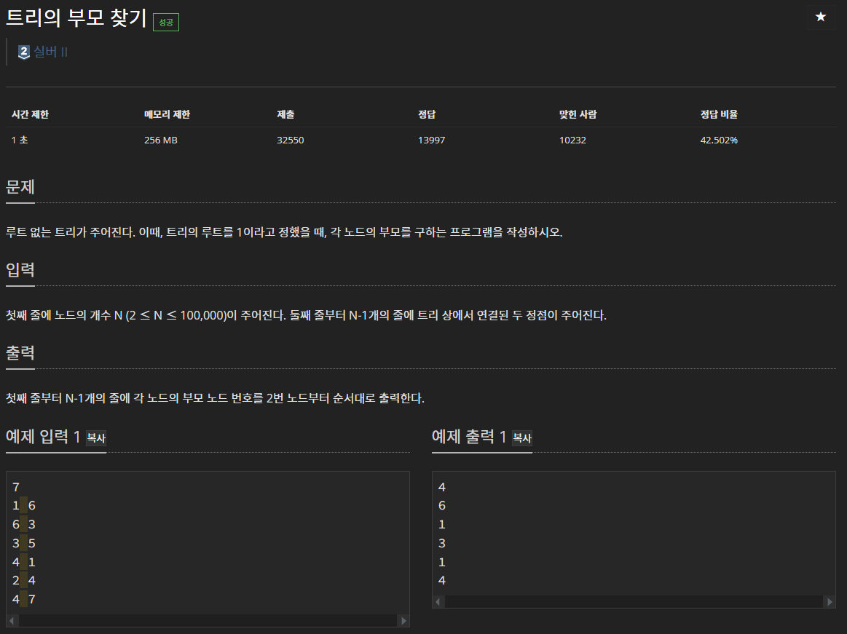The width and height of the screenshot is (847, 634).
Task: Copy sample input via 복사 button
Action: coord(95,439)
